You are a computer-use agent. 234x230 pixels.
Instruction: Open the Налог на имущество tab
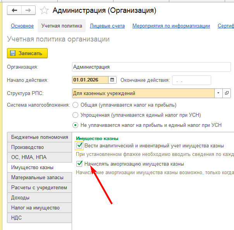(40, 208)
